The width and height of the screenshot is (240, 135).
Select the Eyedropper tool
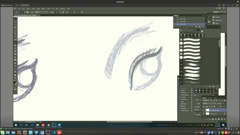pos(15,36)
